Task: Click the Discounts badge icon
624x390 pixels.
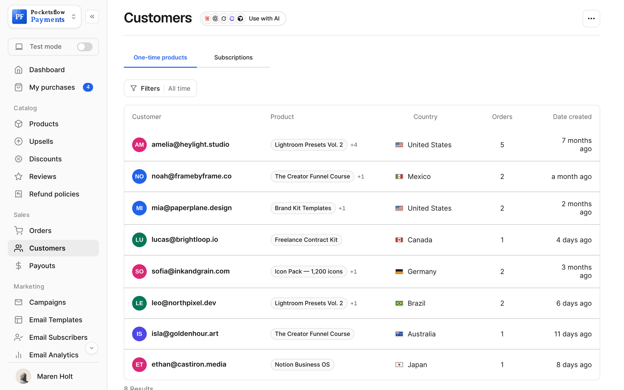Action: [19, 159]
